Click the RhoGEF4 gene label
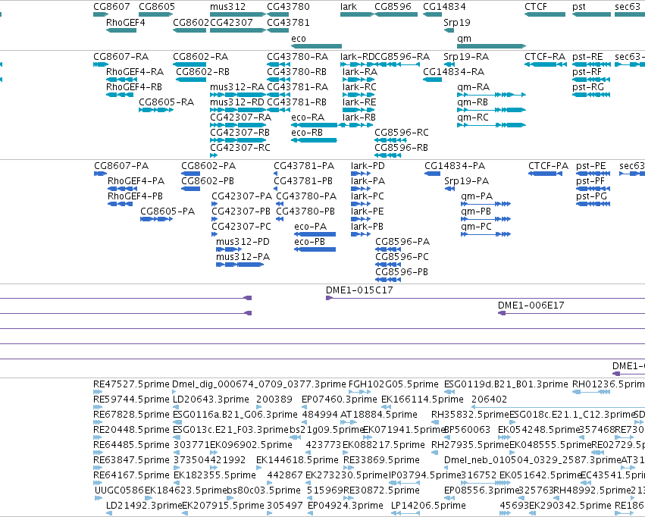The image size is (645, 517). click(x=126, y=23)
